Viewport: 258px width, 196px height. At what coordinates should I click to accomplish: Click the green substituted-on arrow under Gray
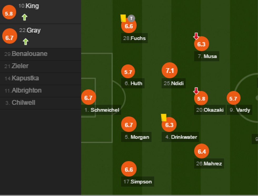coord(25,41)
